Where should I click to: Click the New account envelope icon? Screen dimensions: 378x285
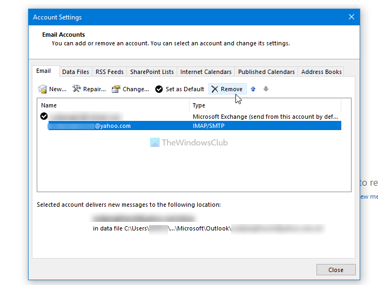[x=43, y=89]
